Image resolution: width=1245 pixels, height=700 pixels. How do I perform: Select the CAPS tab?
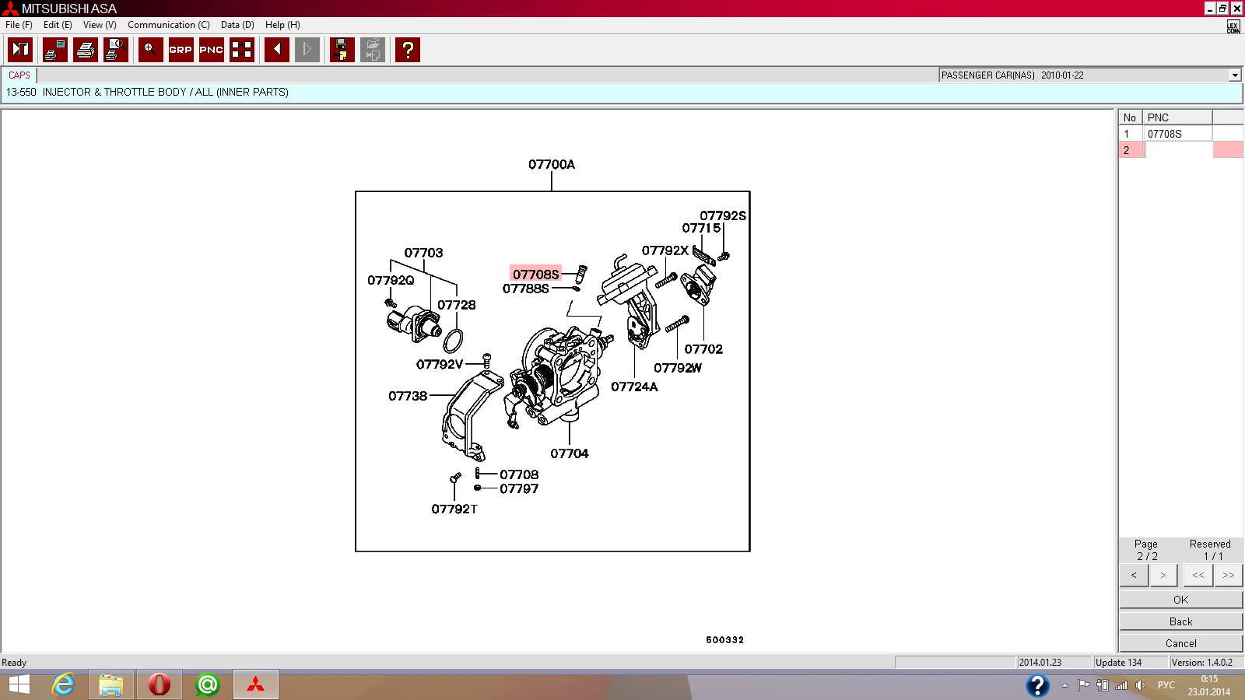(19, 75)
